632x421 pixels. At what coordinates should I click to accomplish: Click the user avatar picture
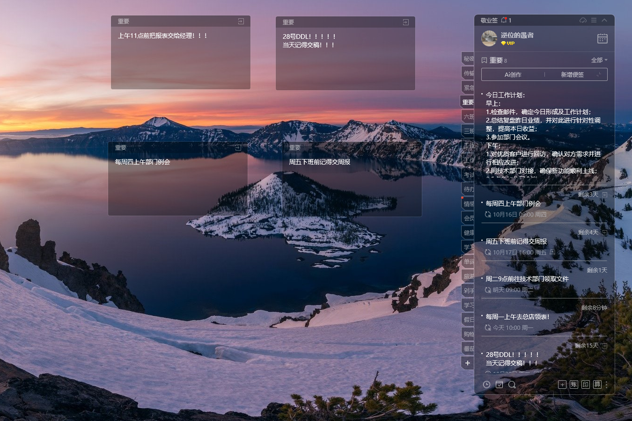489,38
